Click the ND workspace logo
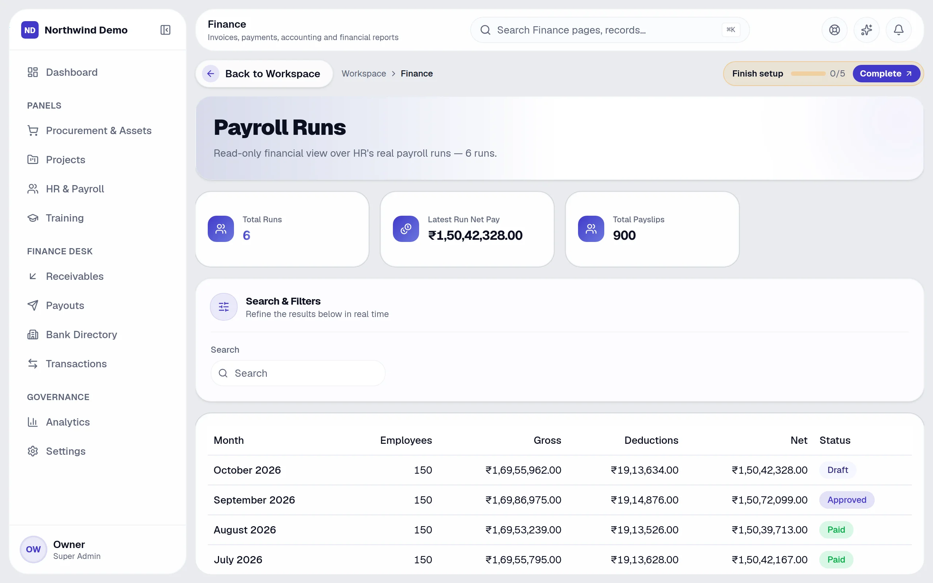The image size is (933, 583). coord(30,30)
